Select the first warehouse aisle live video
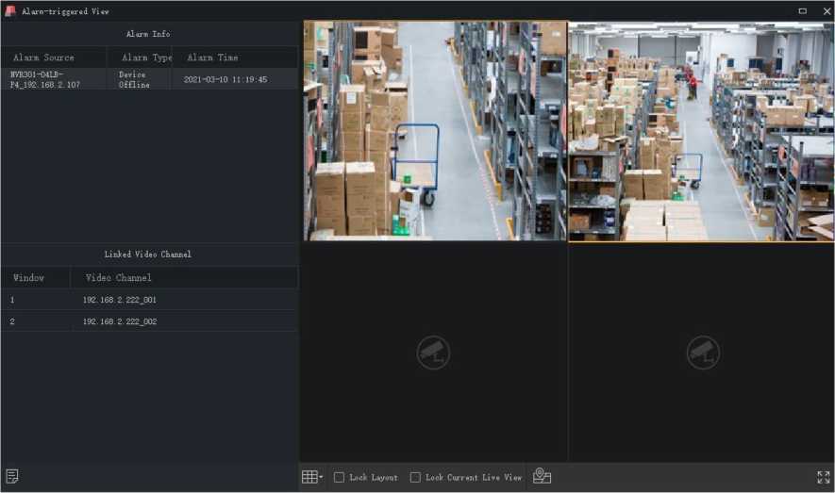Screen dimensions: 835x493 click(x=435, y=131)
